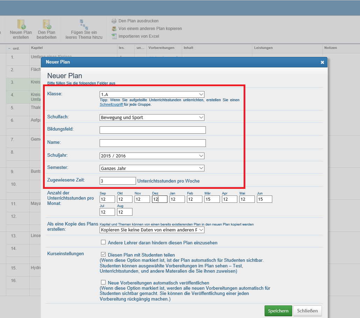360x318 pixels.
Task: Click the Den Plan bearbeiten icon
Action: tap(46, 24)
